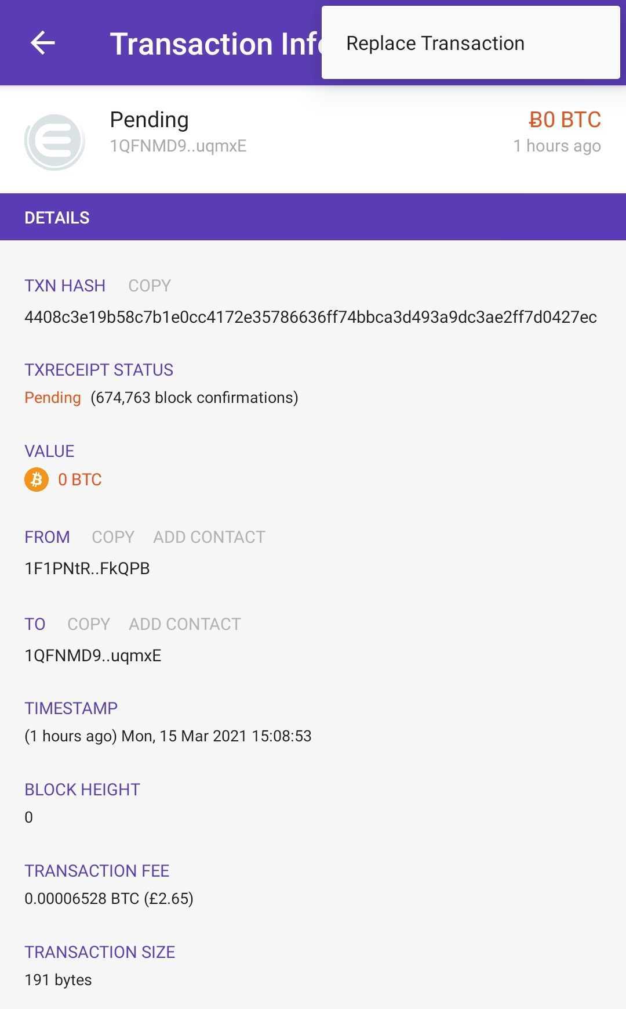Screen dimensions: 626x1009
Task: Tap the orange Pending receipt status
Action: 53,398
